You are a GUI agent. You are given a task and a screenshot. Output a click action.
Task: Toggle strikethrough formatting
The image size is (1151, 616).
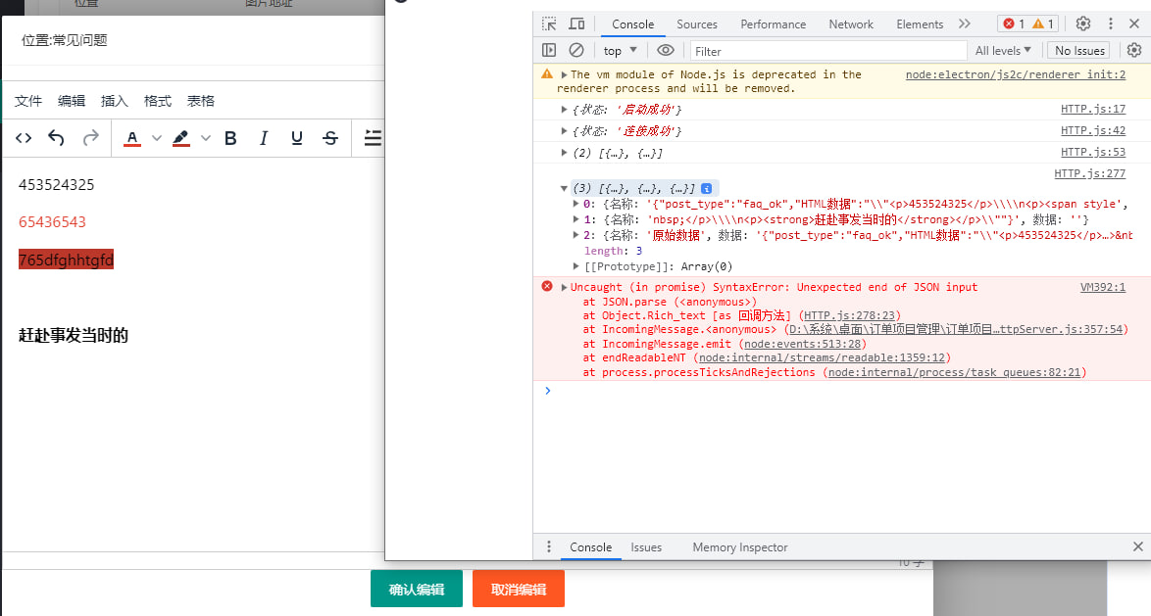tap(330, 138)
